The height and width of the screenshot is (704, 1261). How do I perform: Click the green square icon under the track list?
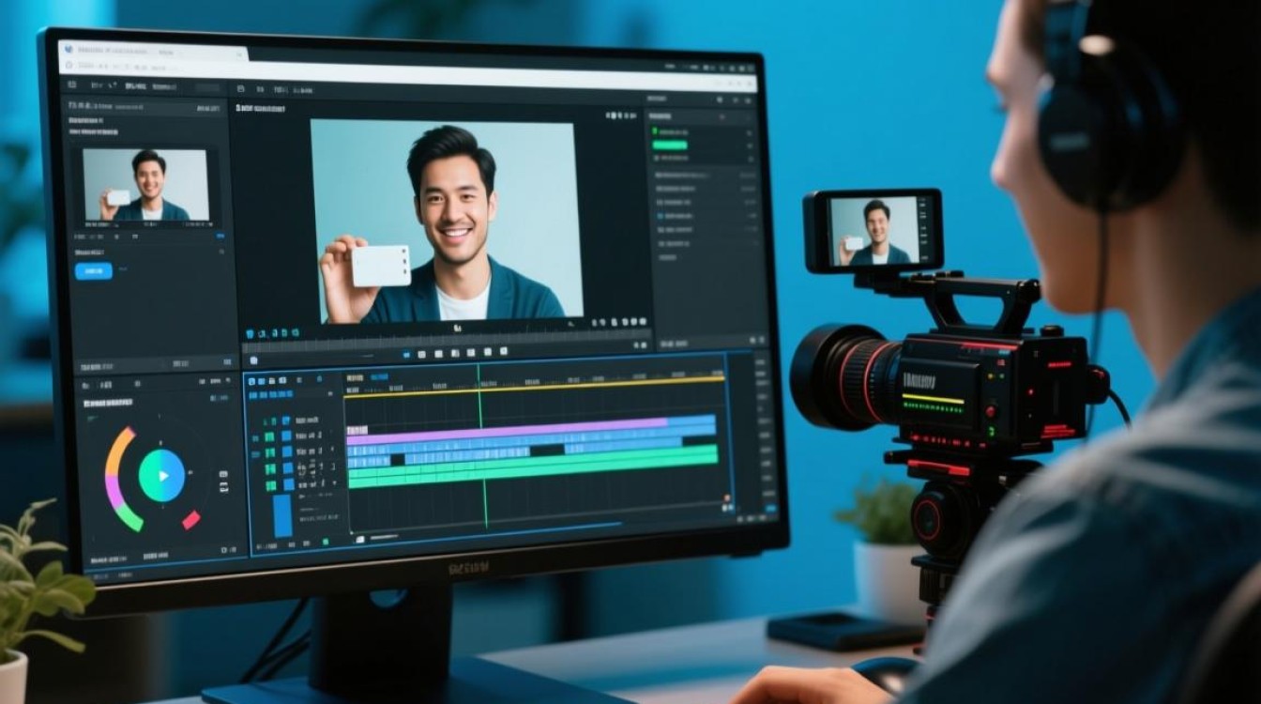pos(326,542)
